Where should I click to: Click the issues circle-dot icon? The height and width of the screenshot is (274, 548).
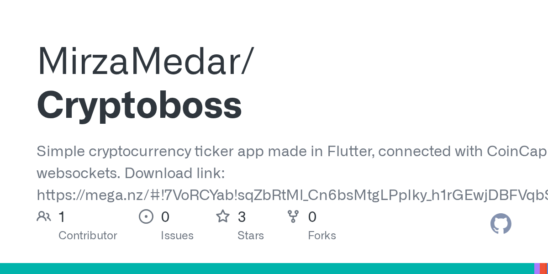click(x=146, y=216)
